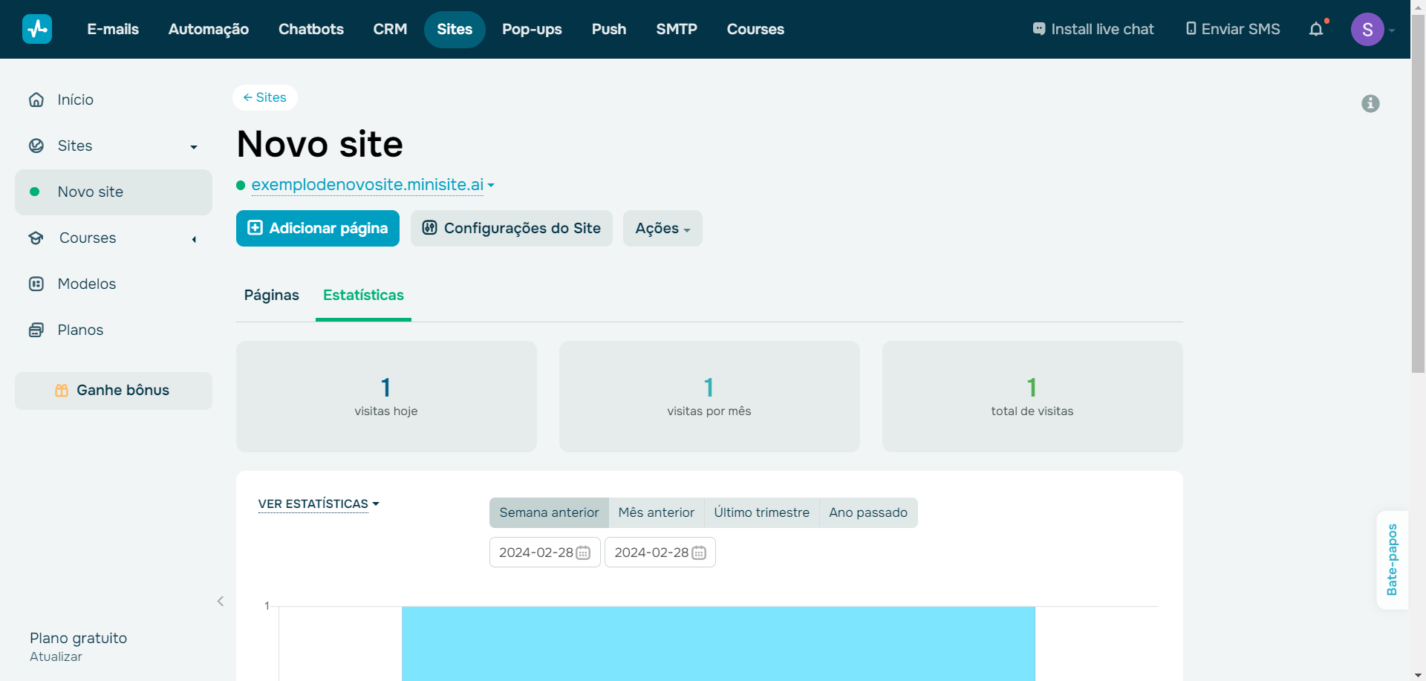Open exemplodenovosite.minisite.ai link

[x=368, y=184]
